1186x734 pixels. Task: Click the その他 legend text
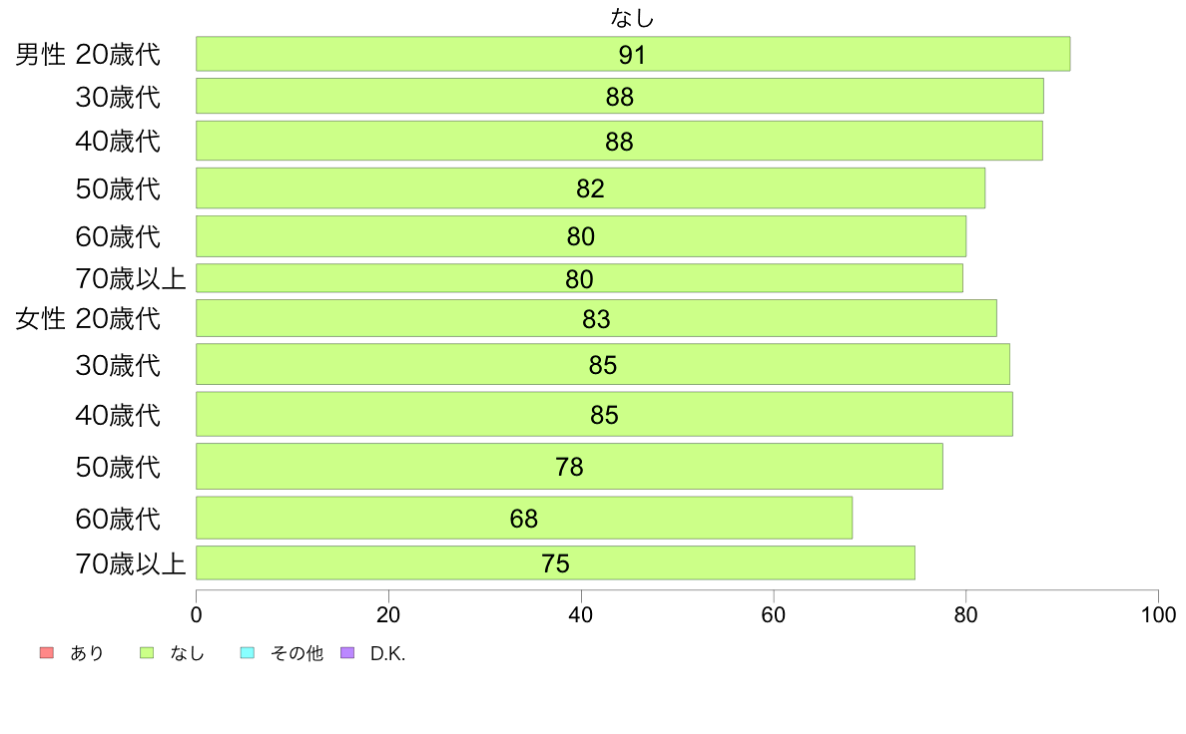click(296, 653)
